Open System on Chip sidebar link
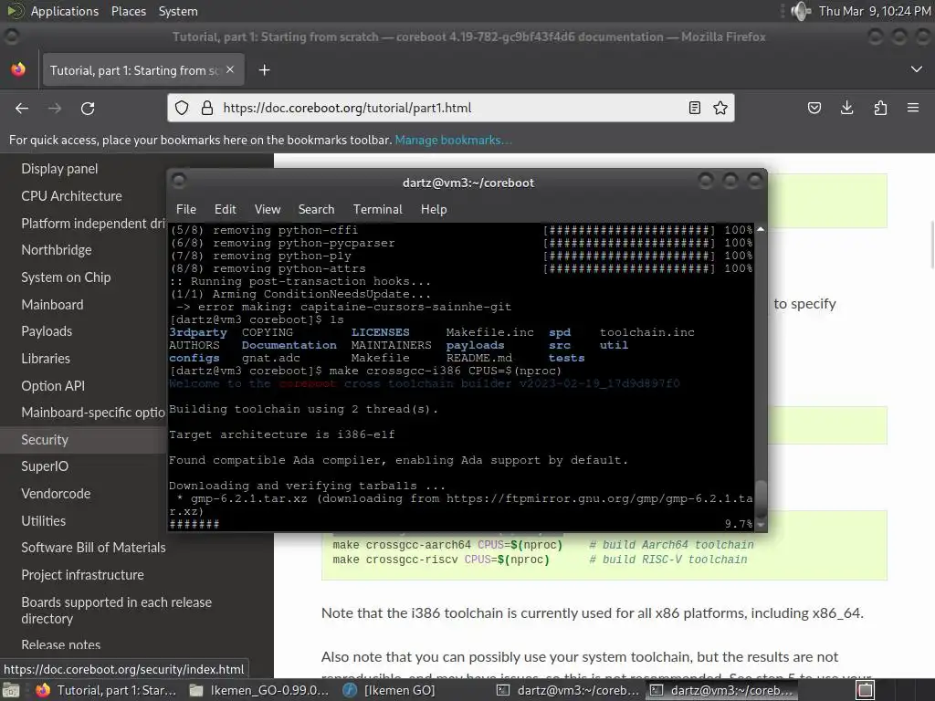The image size is (935, 701). (x=66, y=277)
